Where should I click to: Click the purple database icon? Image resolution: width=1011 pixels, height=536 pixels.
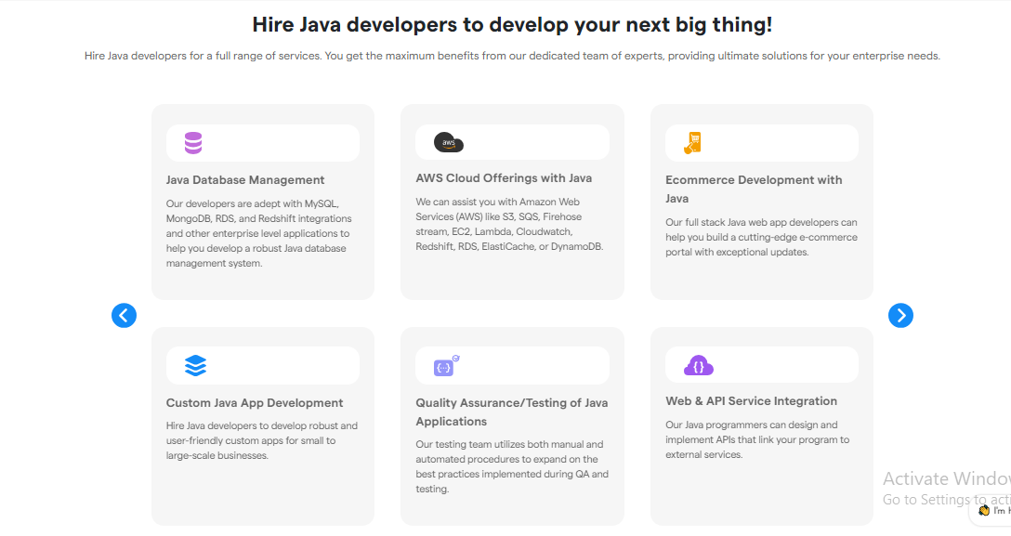tap(193, 143)
